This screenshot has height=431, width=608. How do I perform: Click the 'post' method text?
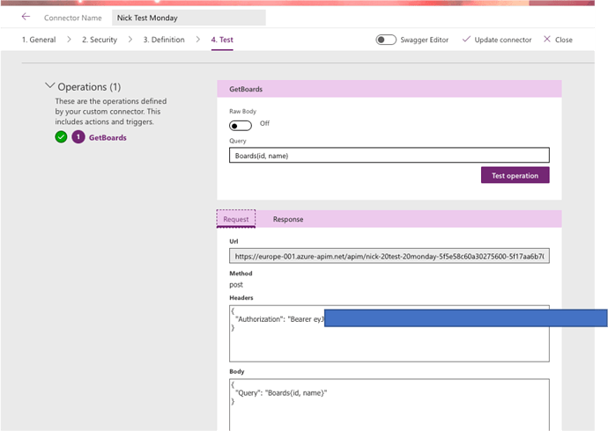236,285
